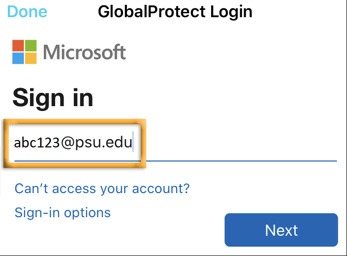The height and width of the screenshot is (256, 347).
Task: Click the orange highlighted box around email
Action: pyautogui.click(x=74, y=121)
